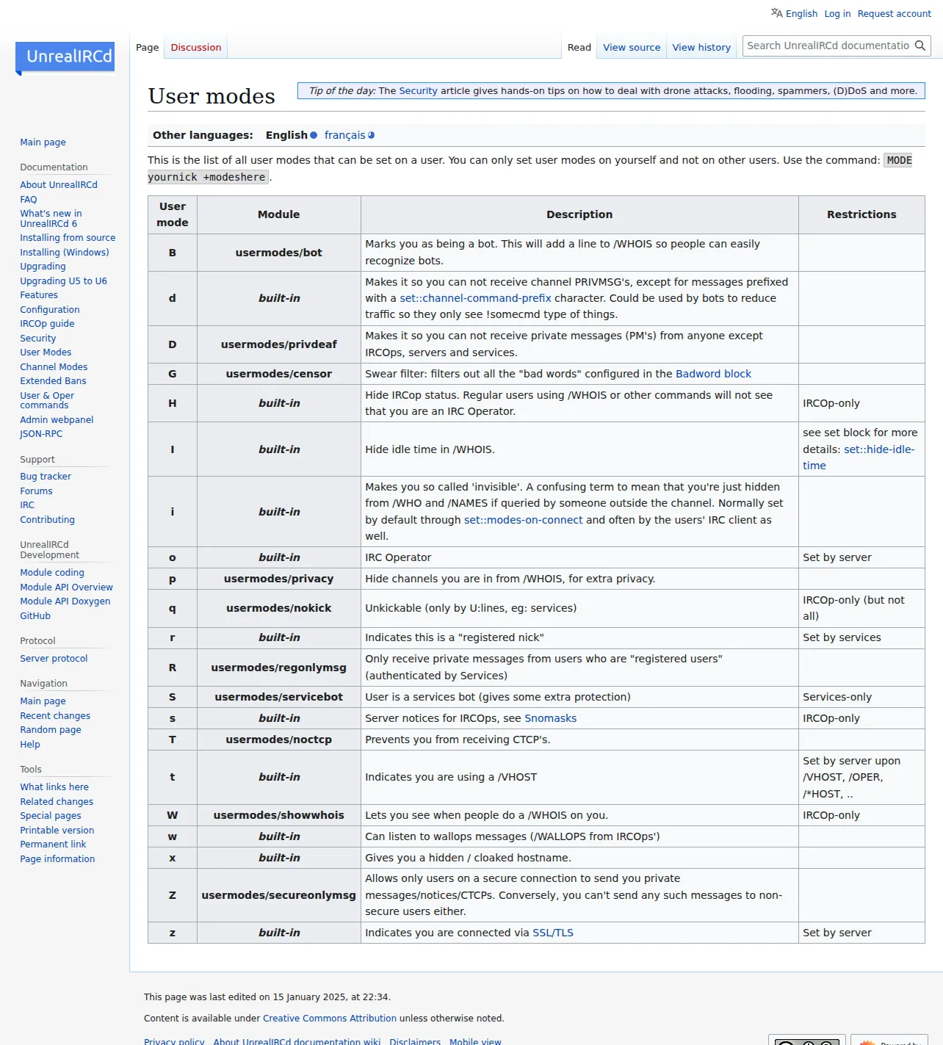
Task: Open the GitHub sidebar link
Action: point(35,616)
